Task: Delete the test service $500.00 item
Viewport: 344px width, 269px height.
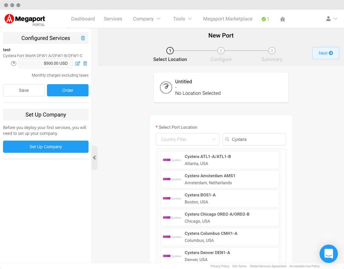Action: (x=85, y=63)
